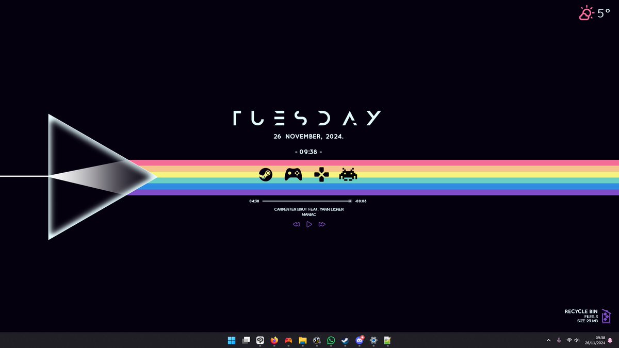Image resolution: width=619 pixels, height=348 pixels.
Task: Open Discord from the taskbar
Action: (x=359, y=340)
